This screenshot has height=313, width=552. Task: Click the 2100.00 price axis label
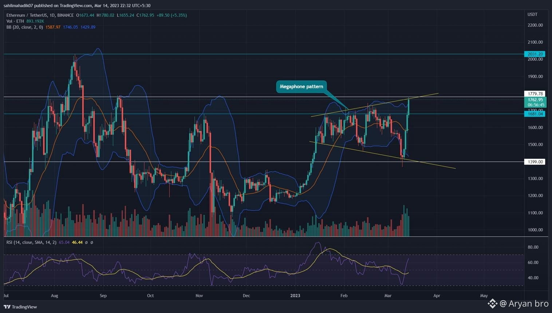(535, 42)
